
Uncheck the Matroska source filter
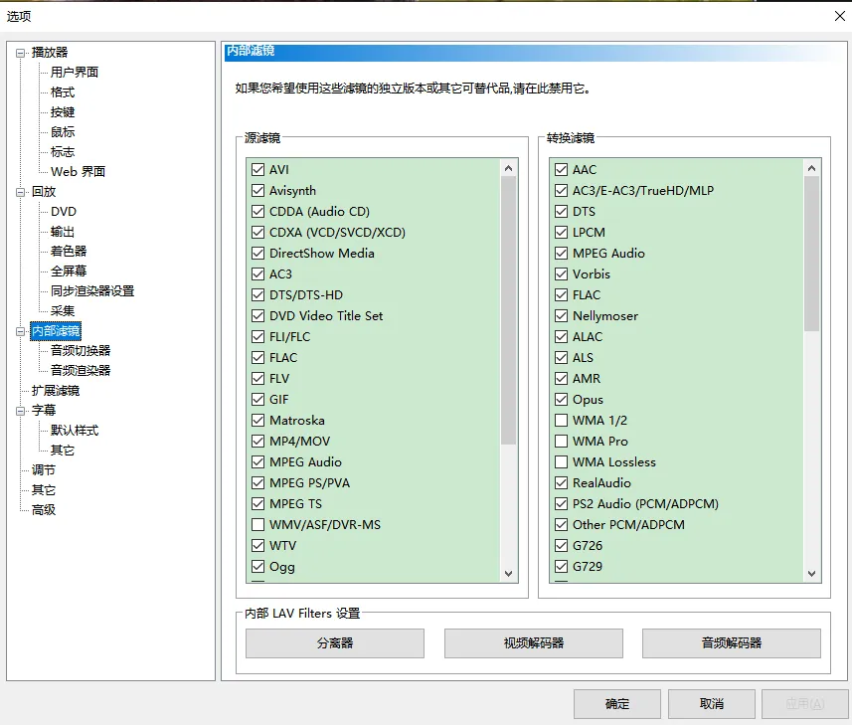tap(257, 420)
